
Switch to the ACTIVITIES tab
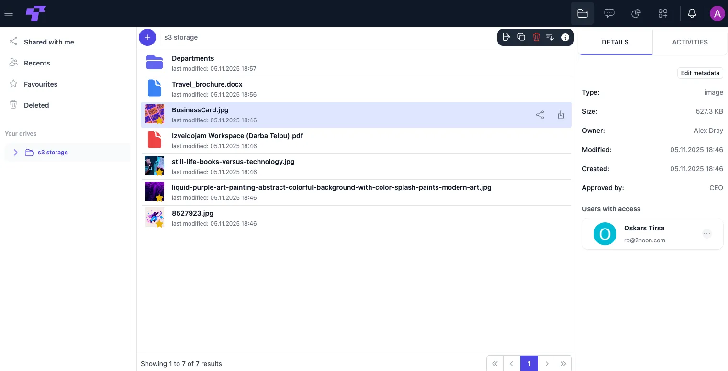pyautogui.click(x=690, y=42)
